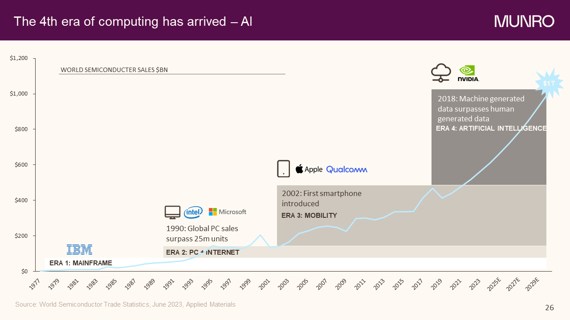Click the ERA 3: MOBILITY label
570x320 pixels.
[309, 216]
